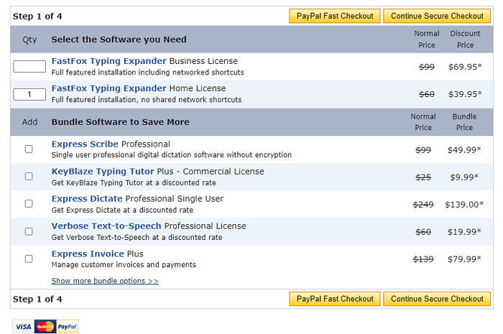This screenshot has width=503, height=334.
Task: Click the Home License quantity field
Action: pyautogui.click(x=29, y=94)
